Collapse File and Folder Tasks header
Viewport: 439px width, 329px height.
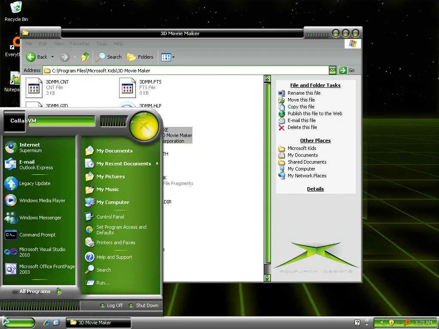click(x=315, y=85)
